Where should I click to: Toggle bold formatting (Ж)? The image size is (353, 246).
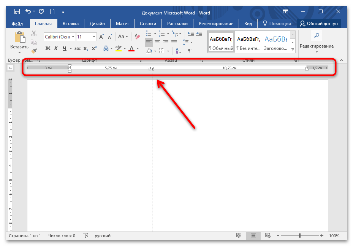tap(48, 48)
